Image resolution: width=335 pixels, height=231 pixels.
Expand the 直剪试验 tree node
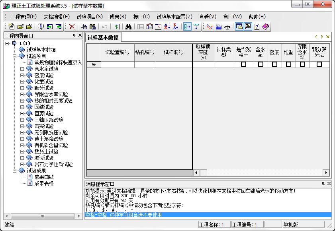[x=22, y=113]
